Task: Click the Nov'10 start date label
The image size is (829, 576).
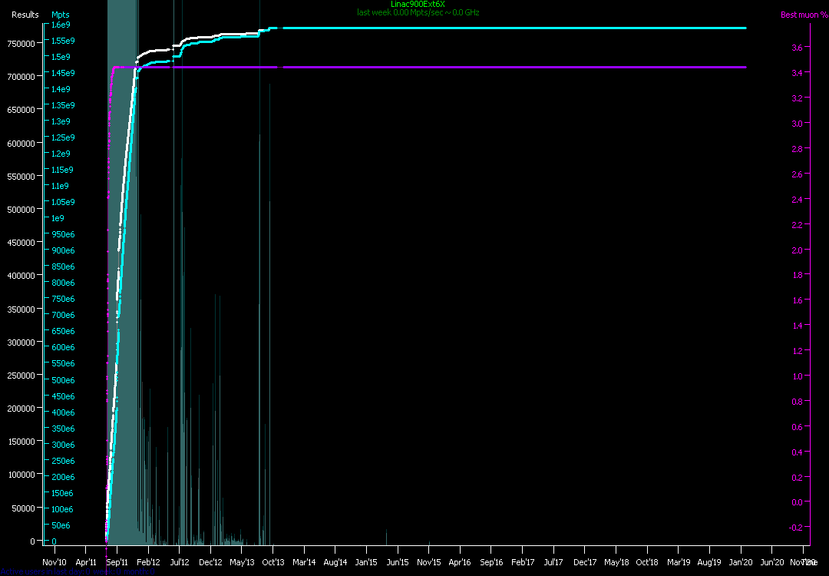Action: click(54, 562)
